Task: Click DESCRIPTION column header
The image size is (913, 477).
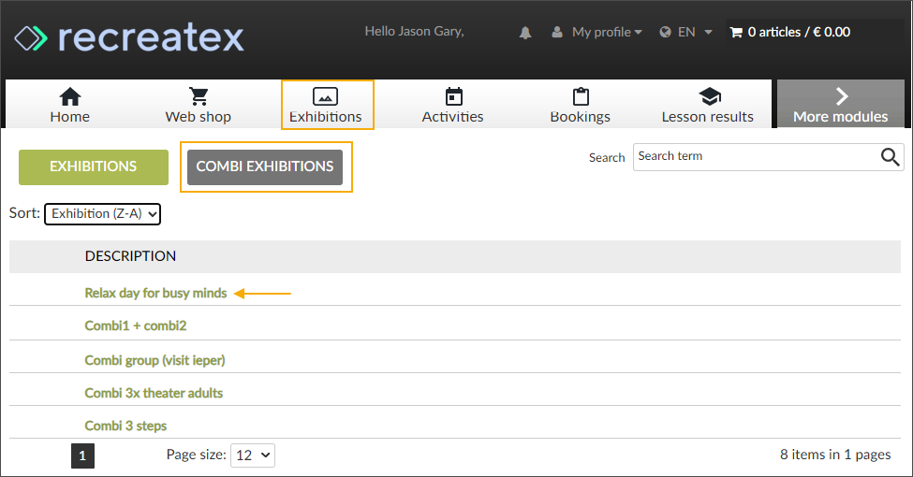Action: pyautogui.click(x=130, y=256)
